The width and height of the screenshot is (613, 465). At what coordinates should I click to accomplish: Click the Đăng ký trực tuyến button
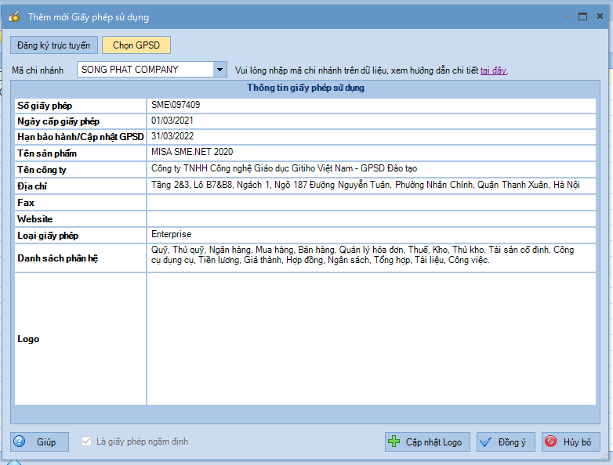coord(53,45)
